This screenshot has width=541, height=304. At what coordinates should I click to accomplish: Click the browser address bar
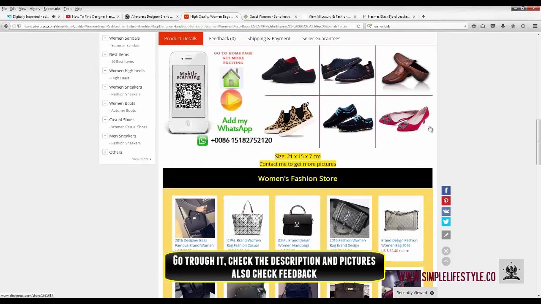[x=186, y=26]
